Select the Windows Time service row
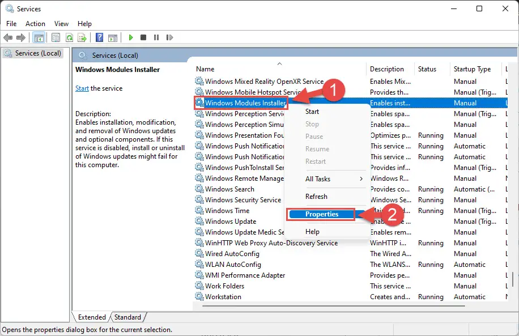Image resolution: width=519 pixels, height=336 pixels. point(351,211)
